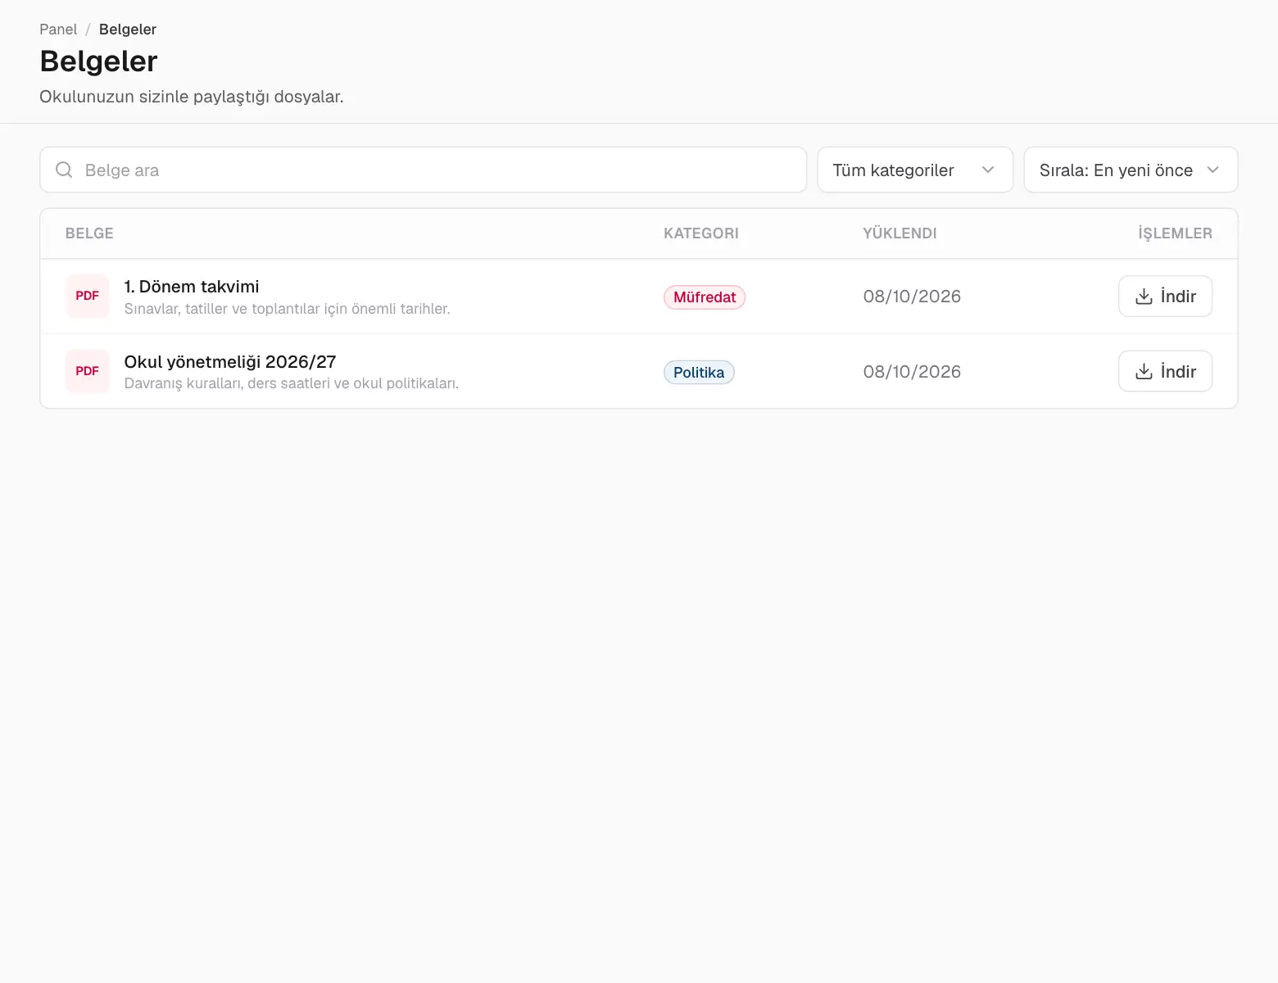The height and width of the screenshot is (983, 1278).
Task: Open the Okul yönetmeliği 2026/27 title
Action: 230,362
